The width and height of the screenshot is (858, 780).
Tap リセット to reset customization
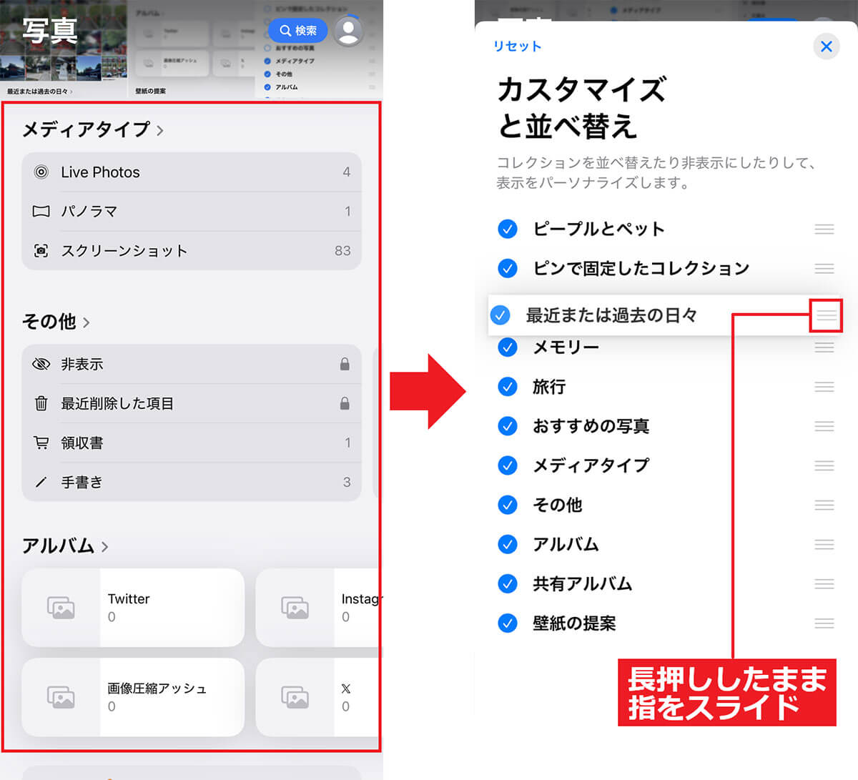(518, 46)
